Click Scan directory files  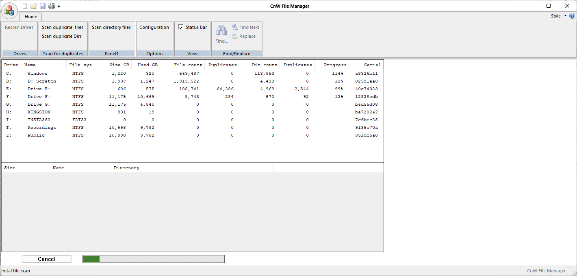tap(111, 27)
